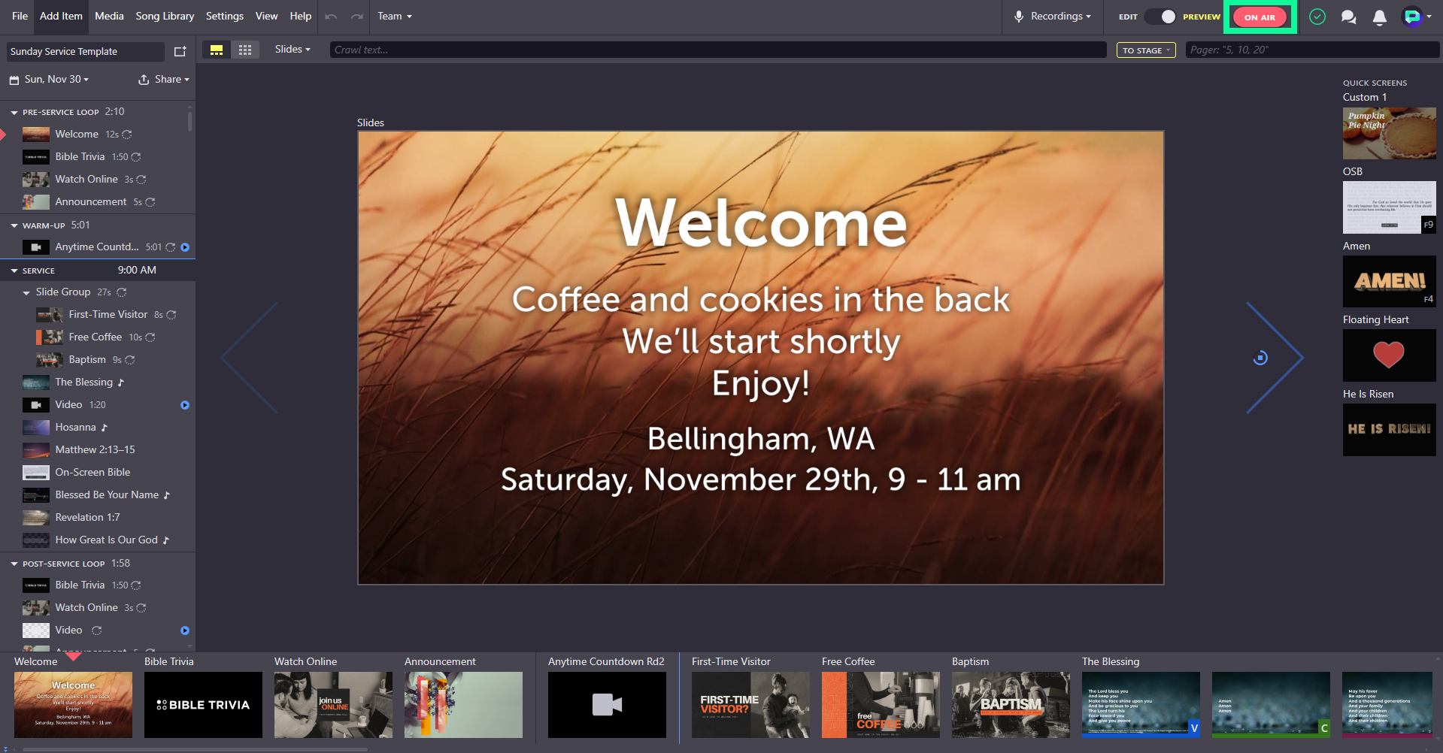Click the horizontal scrollbar below the filmstrip

click(196, 749)
